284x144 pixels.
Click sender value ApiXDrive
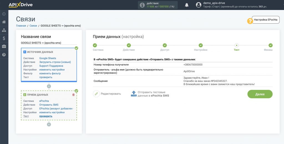(x=189, y=71)
